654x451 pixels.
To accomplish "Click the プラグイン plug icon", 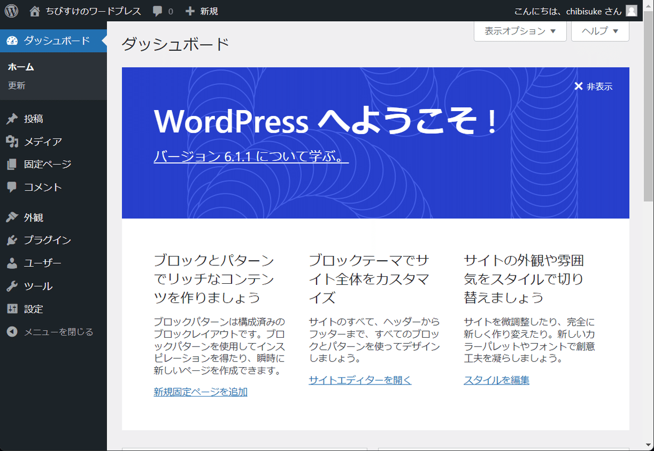I will [x=12, y=240].
